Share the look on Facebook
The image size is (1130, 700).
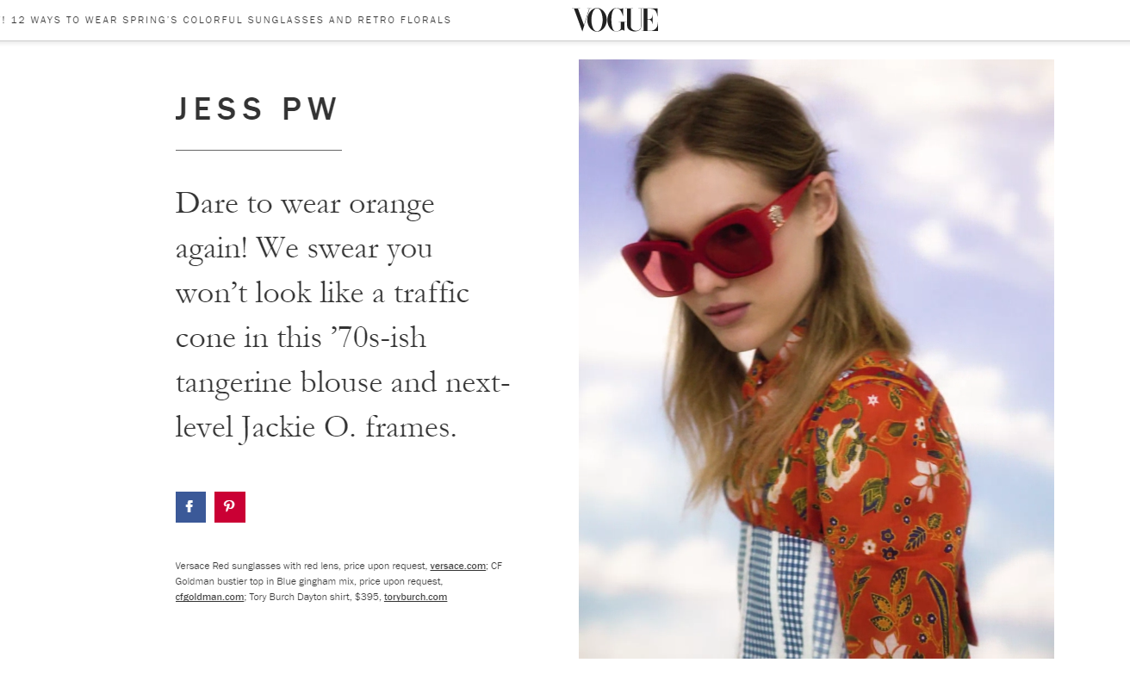pyautogui.click(x=190, y=507)
